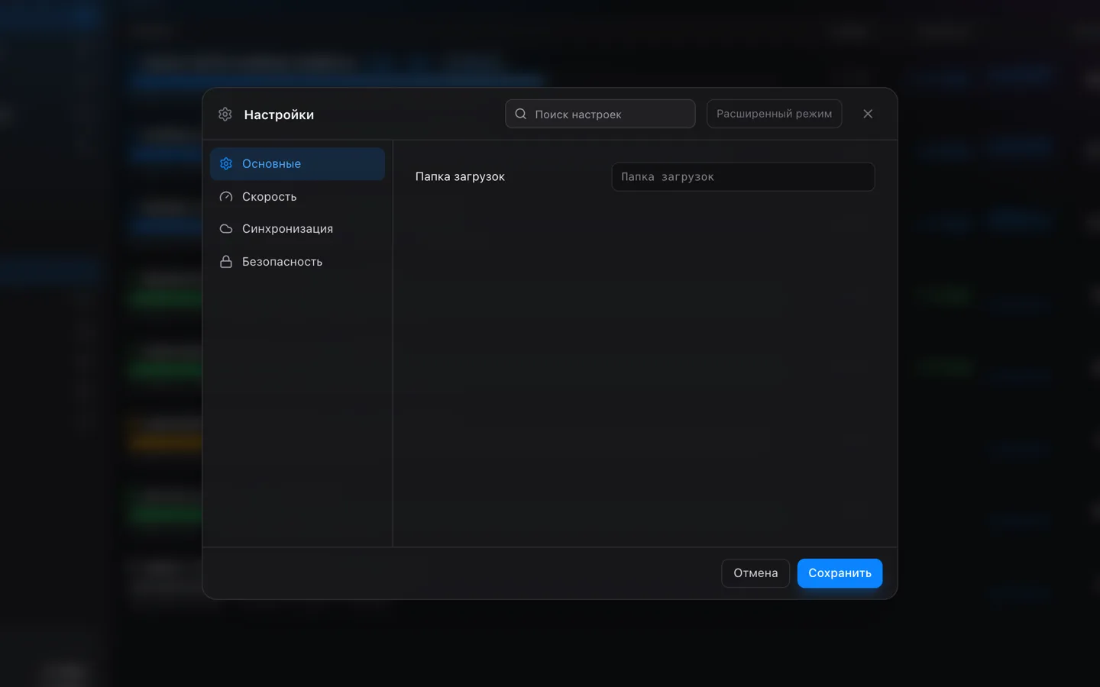Focus the Поиск настроек search field
Image resolution: width=1100 pixels, height=687 pixels.
tap(600, 114)
